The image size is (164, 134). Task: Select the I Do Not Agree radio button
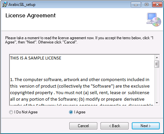[x=11, y=112]
